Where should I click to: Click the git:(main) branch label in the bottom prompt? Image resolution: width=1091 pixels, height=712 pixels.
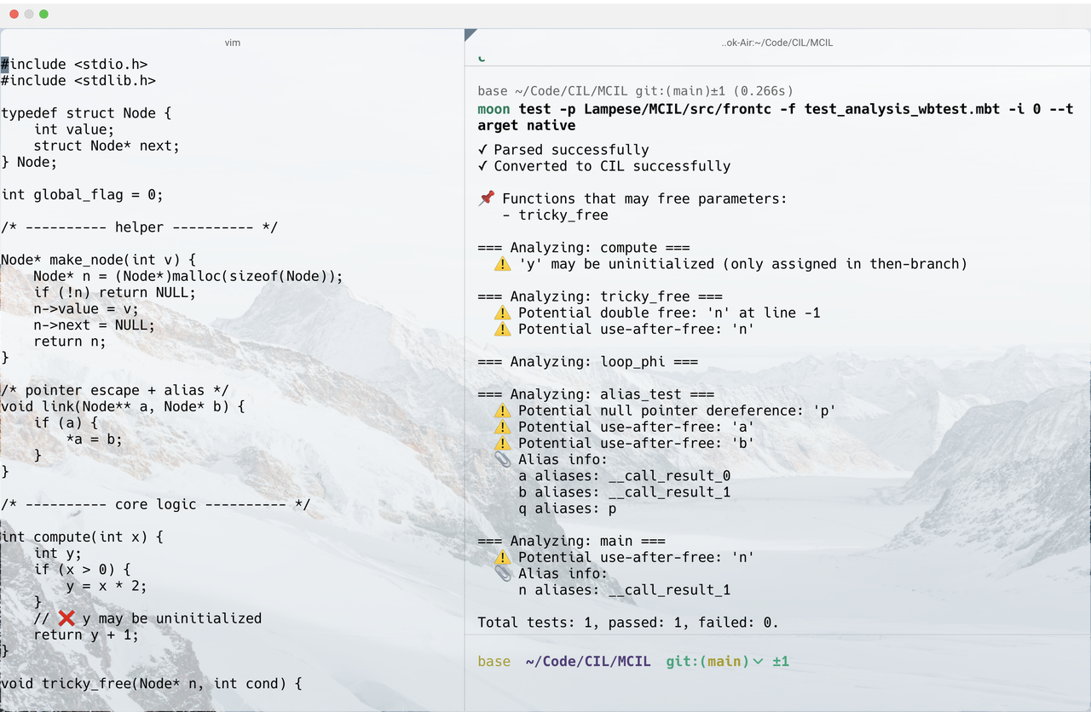(x=707, y=662)
